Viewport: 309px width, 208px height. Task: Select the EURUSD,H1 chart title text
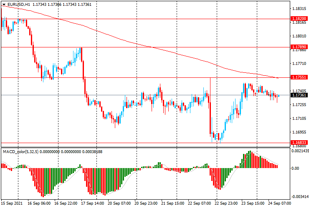pyautogui.click(x=19, y=4)
